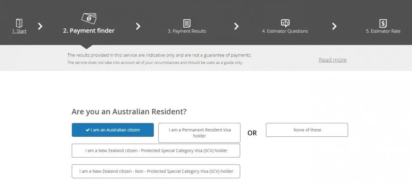
Task: Click the speech bubble Estimator Questions icon
Action: pos(285,23)
